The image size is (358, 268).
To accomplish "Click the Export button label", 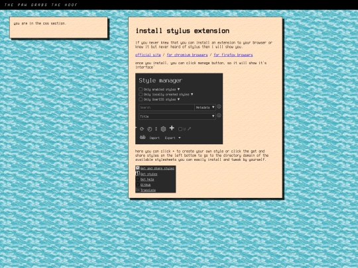I will 170,138.
